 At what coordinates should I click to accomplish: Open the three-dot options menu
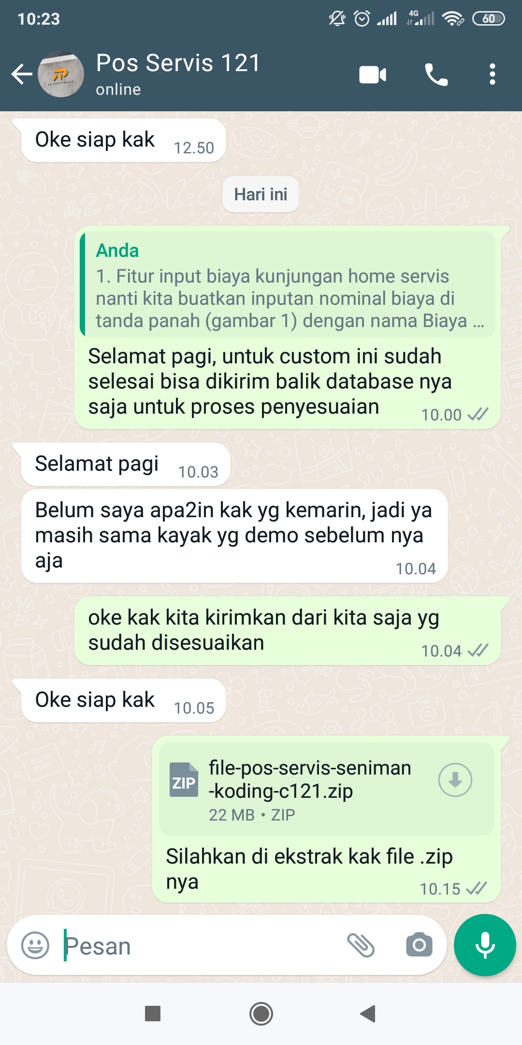click(492, 75)
